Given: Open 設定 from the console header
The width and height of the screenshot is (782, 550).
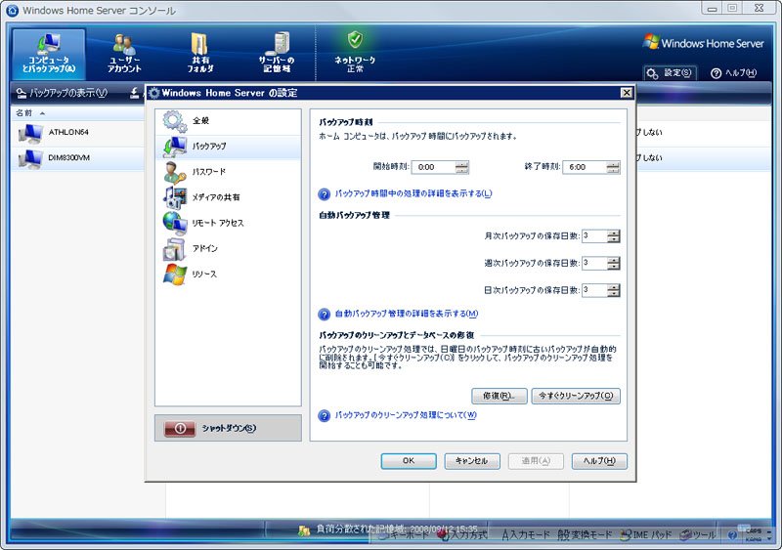Looking at the screenshot, I should coord(670,73).
